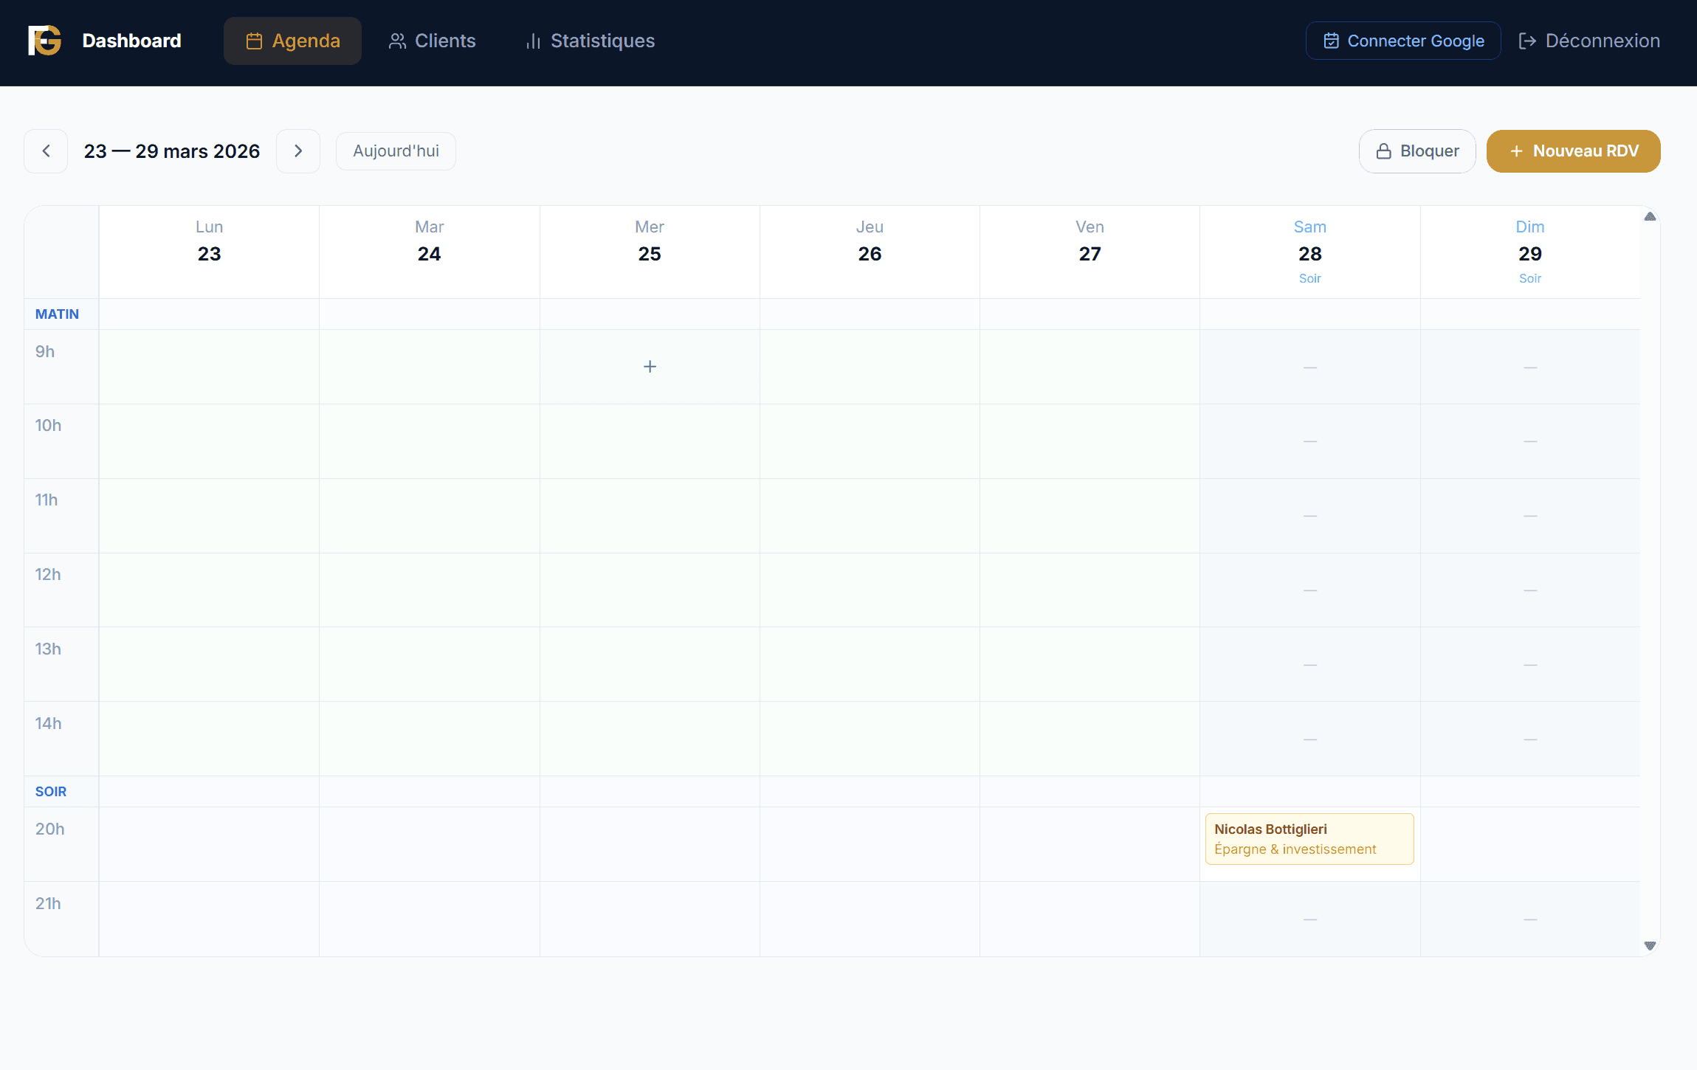The height and width of the screenshot is (1070, 1697).
Task: Click the lock icon on the Bloquer button
Action: coord(1385,151)
